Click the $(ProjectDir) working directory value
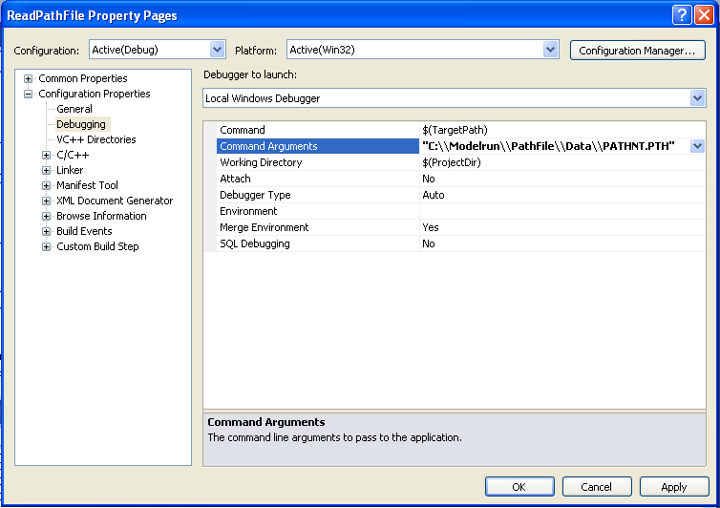The height and width of the screenshot is (508, 720). [452, 162]
